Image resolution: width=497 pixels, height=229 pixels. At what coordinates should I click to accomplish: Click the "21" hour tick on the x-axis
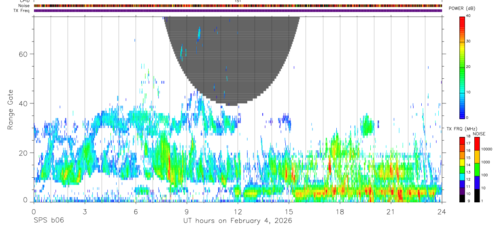[391, 211]
